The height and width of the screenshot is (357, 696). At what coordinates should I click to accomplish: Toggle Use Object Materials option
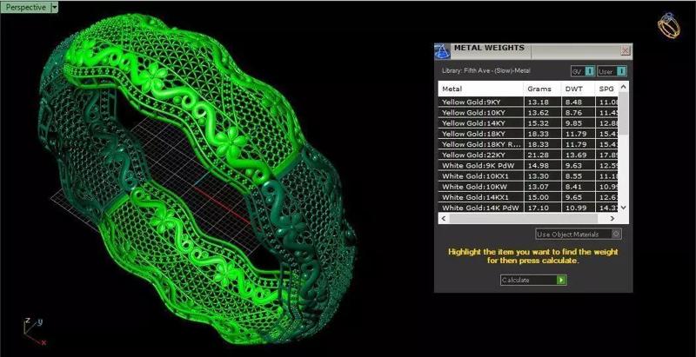(579, 234)
